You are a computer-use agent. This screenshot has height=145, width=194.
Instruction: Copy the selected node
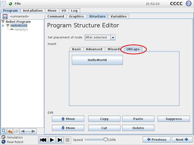(104, 119)
